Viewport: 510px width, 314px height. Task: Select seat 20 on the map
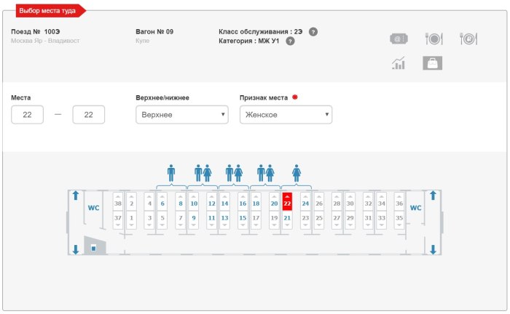pos(274,201)
